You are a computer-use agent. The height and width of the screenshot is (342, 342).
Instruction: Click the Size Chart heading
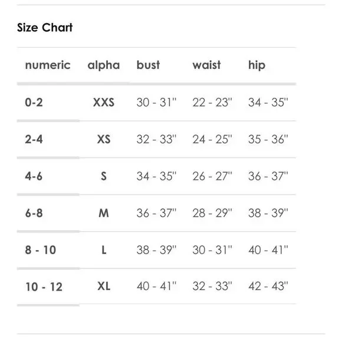45,28
